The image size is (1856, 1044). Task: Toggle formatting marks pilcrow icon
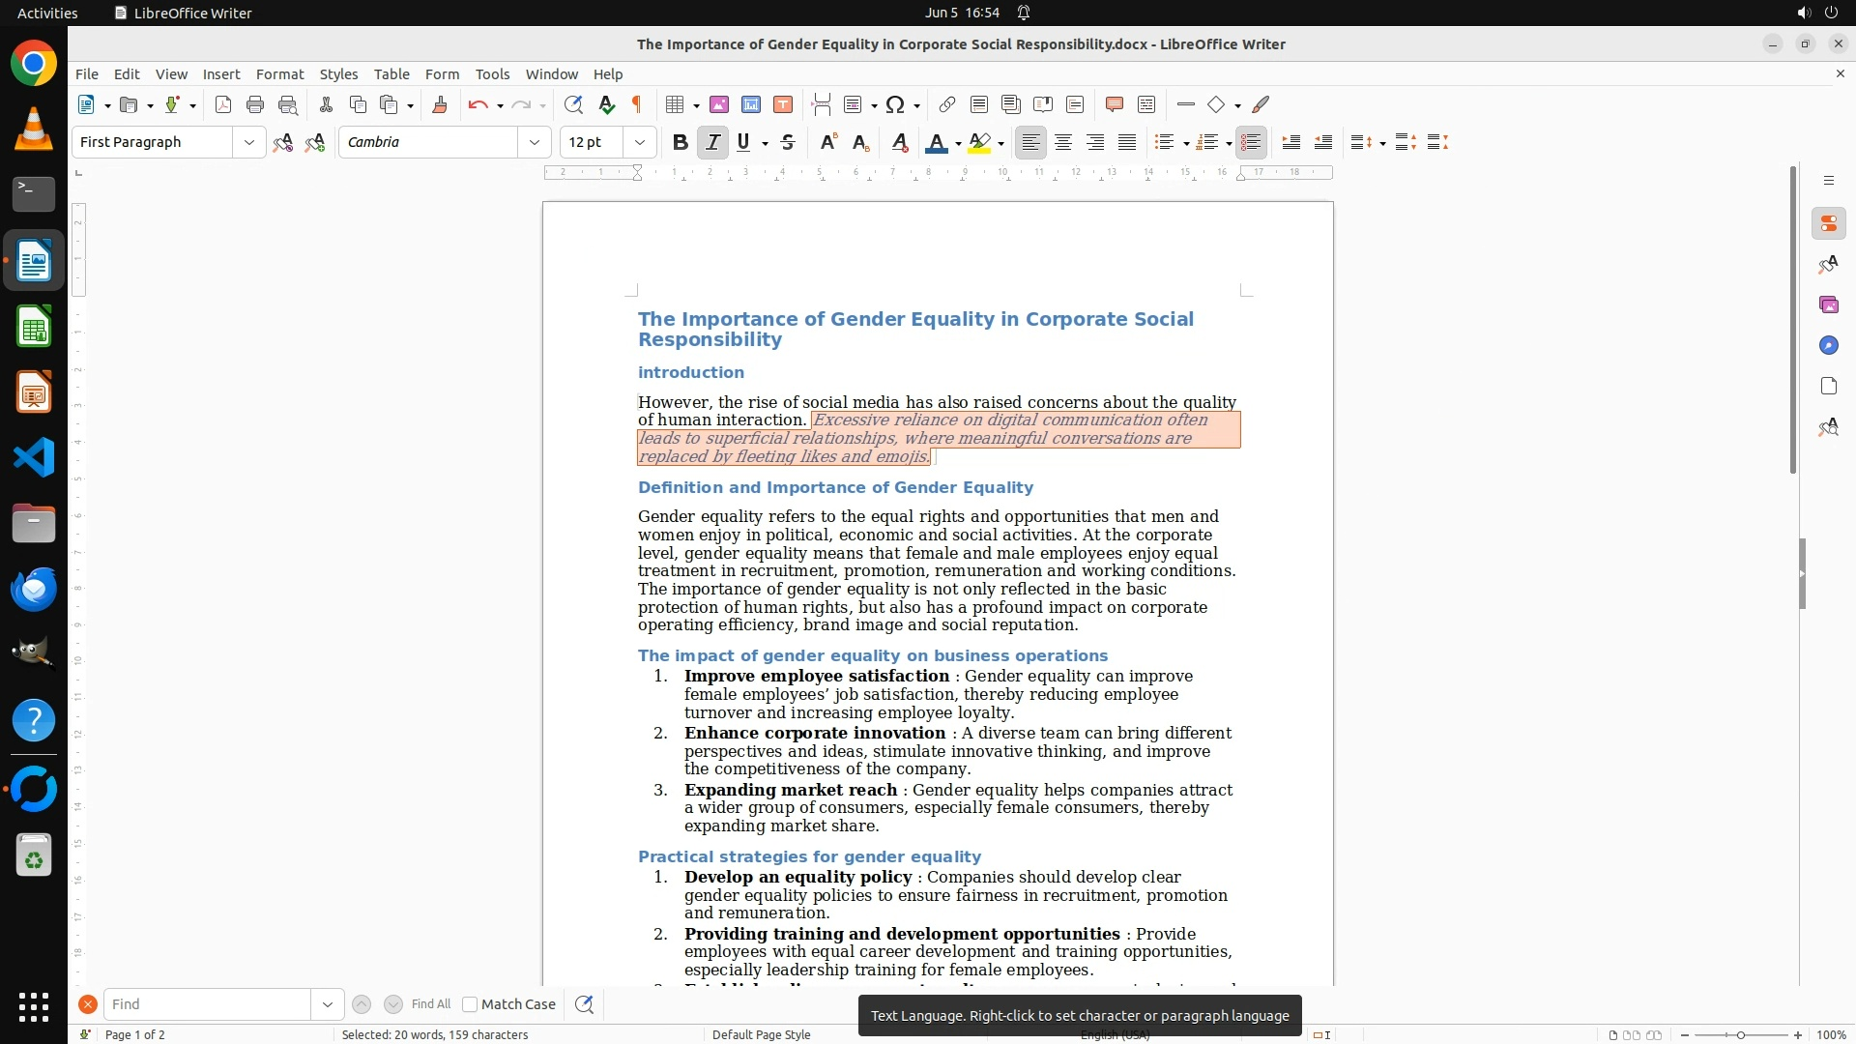pyautogui.click(x=637, y=104)
